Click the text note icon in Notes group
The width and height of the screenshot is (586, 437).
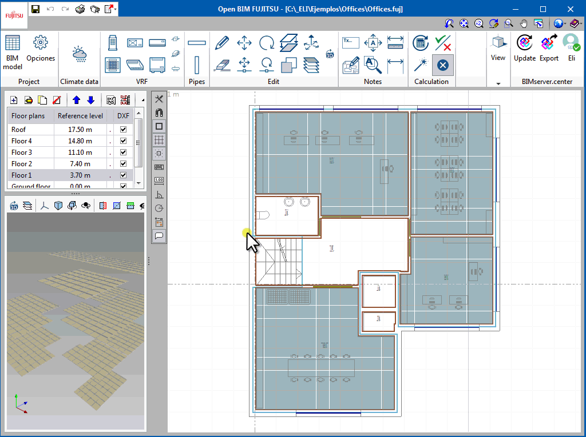pyautogui.click(x=350, y=42)
